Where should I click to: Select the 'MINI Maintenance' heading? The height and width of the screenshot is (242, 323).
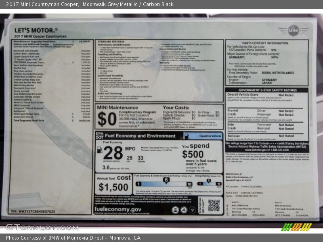pos(117,108)
